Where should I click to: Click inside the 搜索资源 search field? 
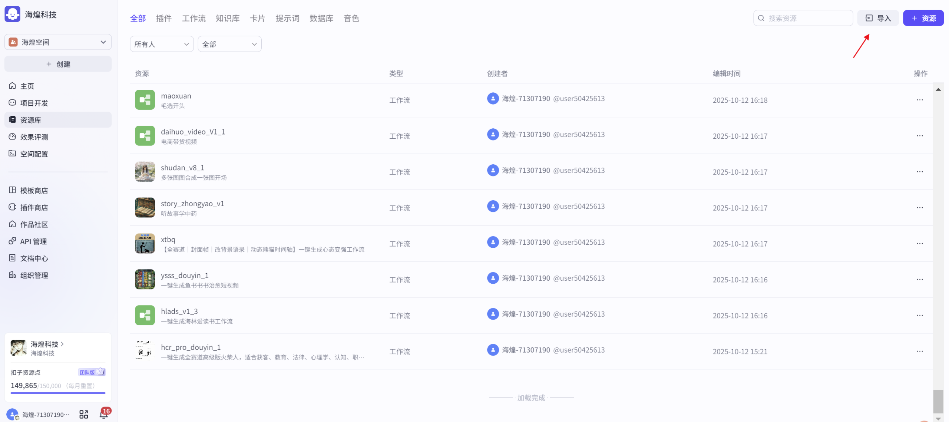[803, 18]
